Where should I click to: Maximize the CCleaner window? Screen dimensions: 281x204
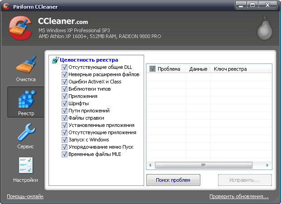point(252,5)
